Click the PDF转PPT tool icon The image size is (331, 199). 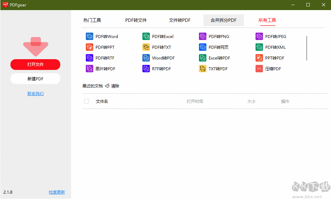(x=90, y=47)
